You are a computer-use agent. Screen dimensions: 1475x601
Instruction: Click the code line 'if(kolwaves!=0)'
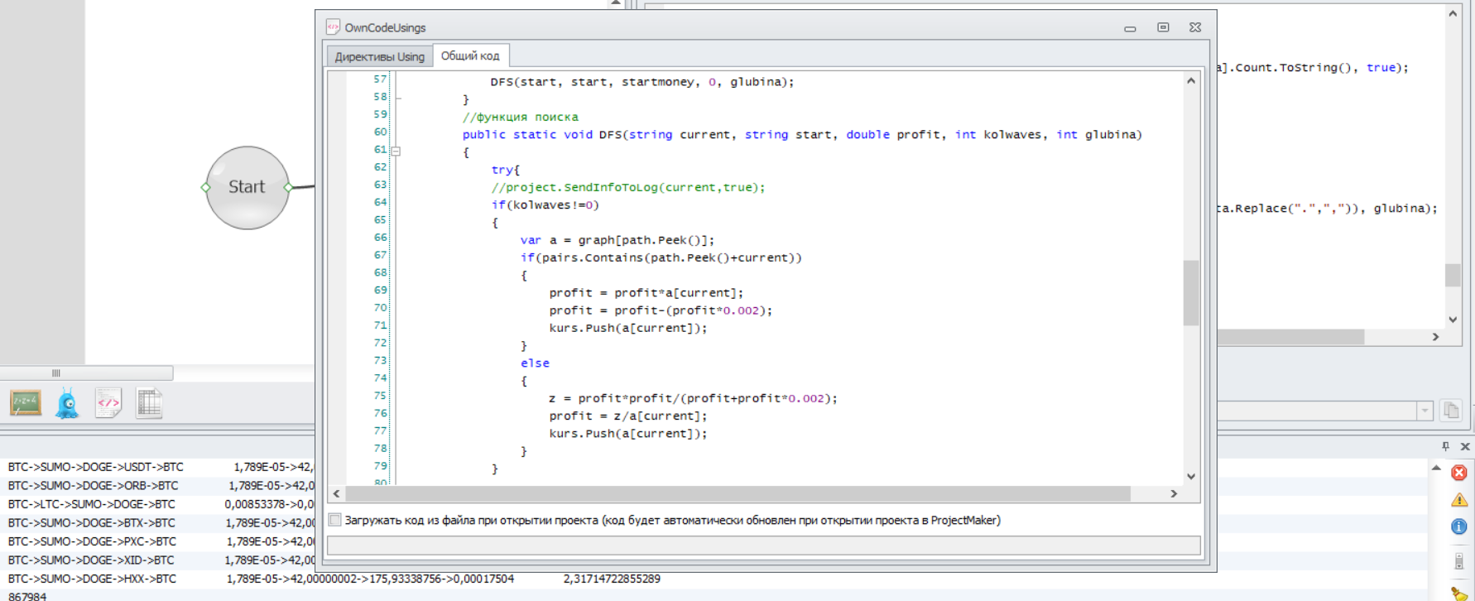pyautogui.click(x=545, y=204)
